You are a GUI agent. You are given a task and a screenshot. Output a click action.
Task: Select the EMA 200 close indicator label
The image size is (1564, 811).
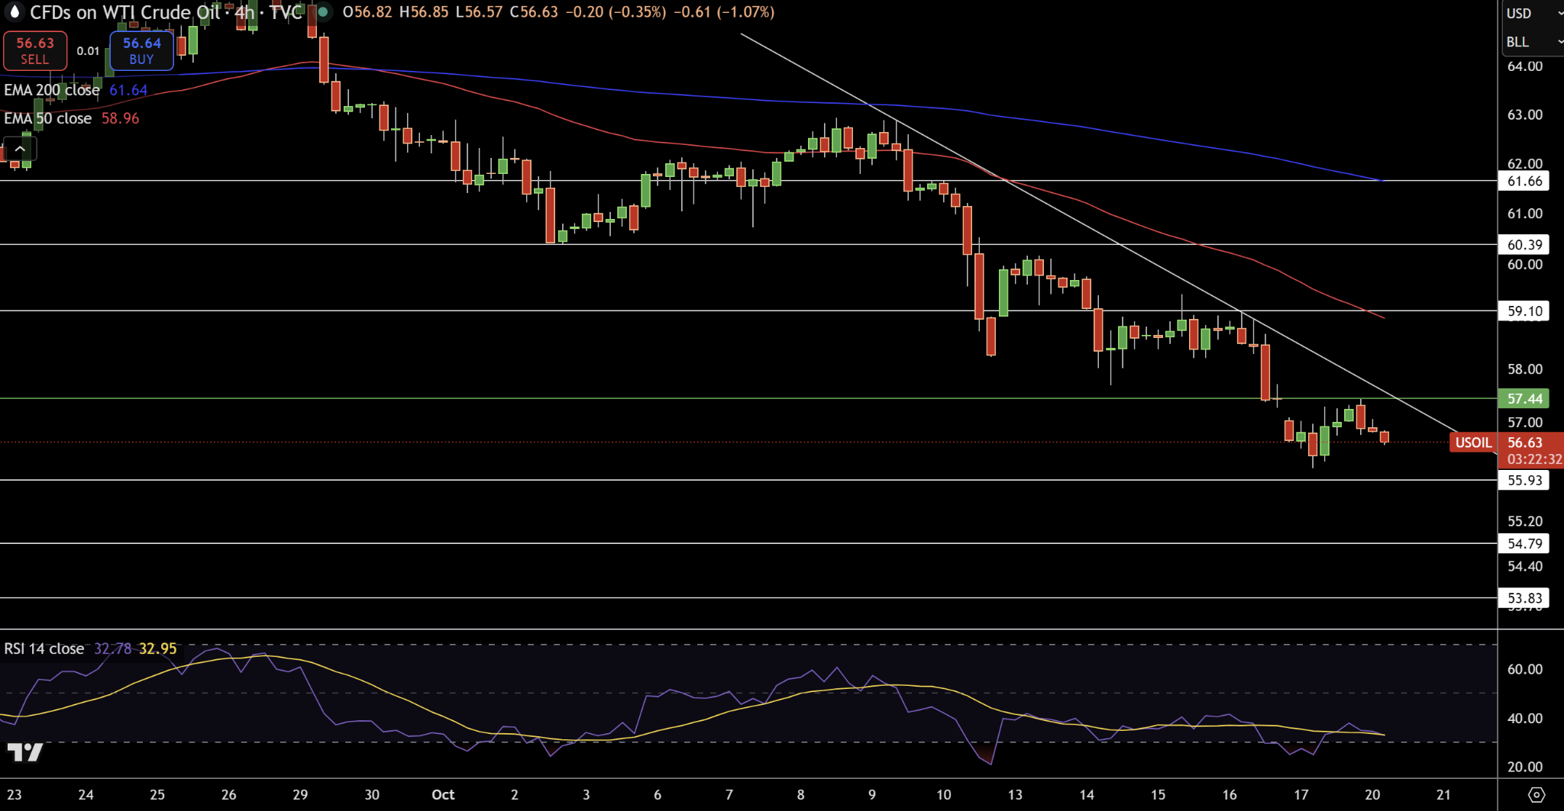coord(52,90)
